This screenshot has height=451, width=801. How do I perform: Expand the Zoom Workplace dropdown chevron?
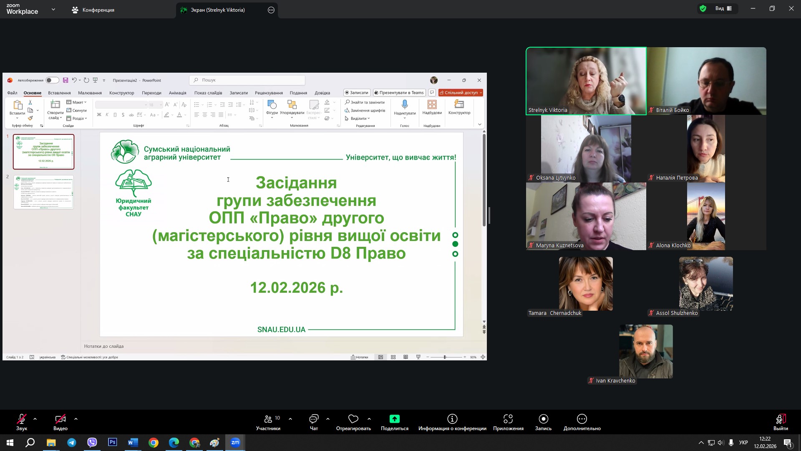coord(53,9)
